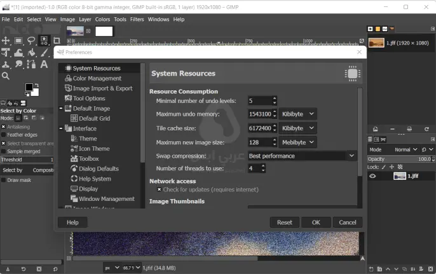This screenshot has height=274, width=436.
Task: Select Color Management in preferences list
Action: click(97, 78)
